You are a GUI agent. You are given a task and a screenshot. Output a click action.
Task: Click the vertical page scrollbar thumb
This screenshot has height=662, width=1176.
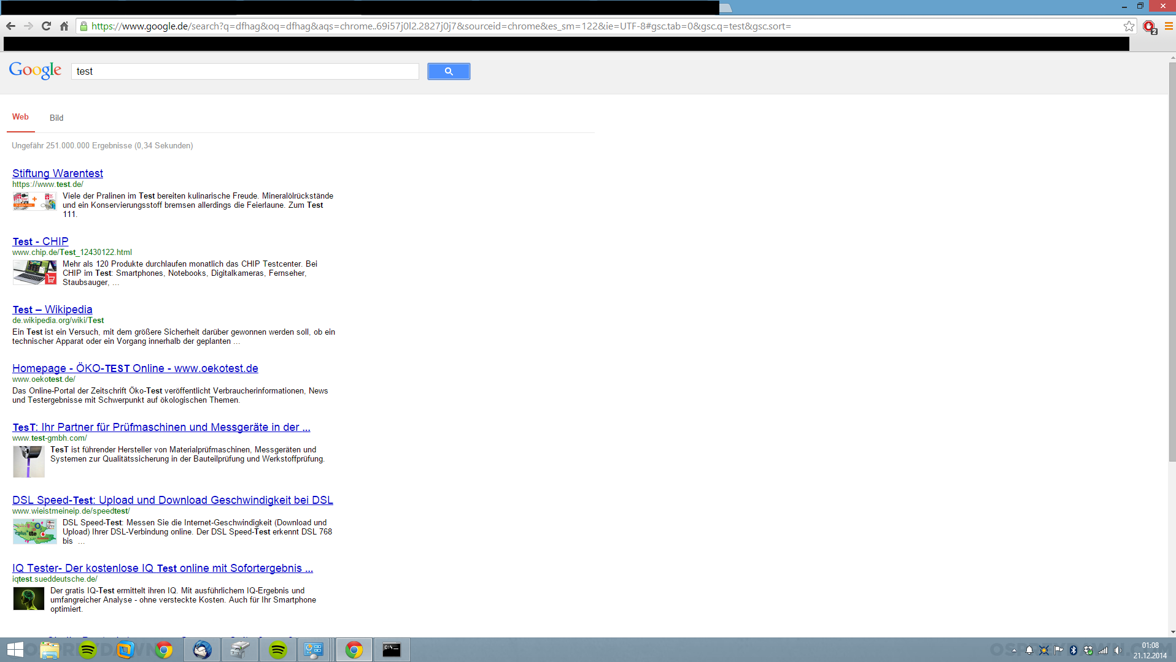point(1172,262)
